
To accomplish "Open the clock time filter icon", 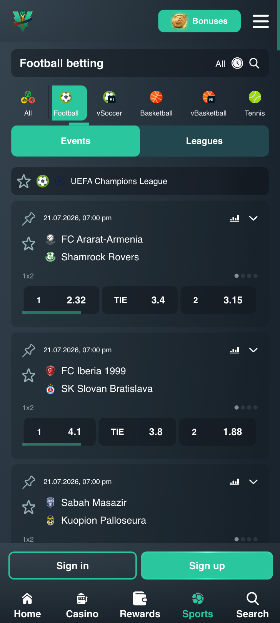I will pos(237,63).
